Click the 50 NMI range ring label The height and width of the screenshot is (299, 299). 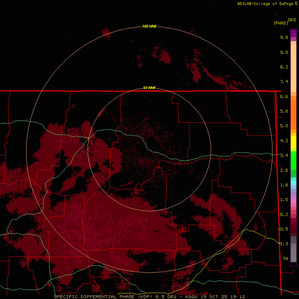click(149, 88)
